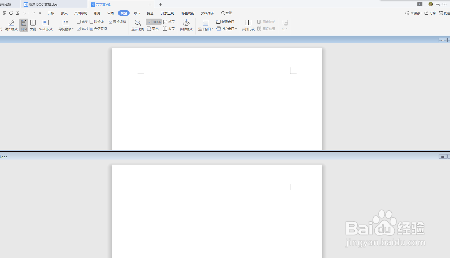Open the Developer Tools (开发工具) tab
Screen dimensions: 450x258
coord(167,13)
